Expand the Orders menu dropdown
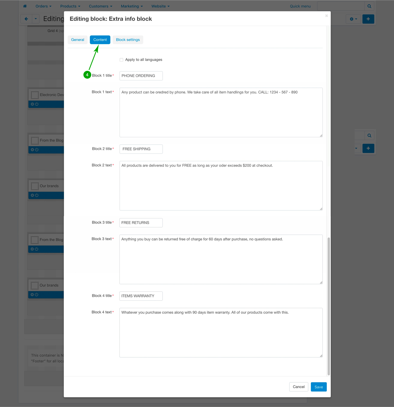 click(43, 6)
